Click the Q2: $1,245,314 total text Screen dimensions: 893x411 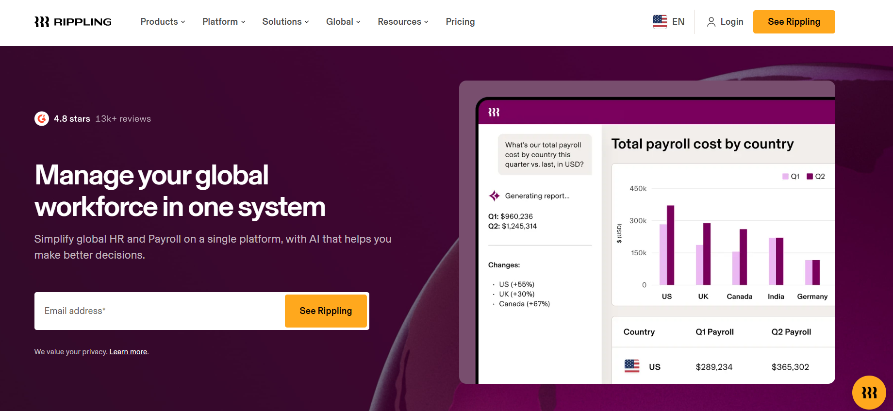coord(513,226)
